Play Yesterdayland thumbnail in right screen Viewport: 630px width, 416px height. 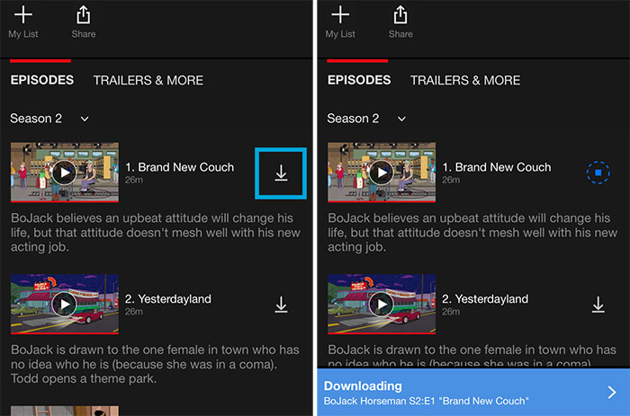382,304
